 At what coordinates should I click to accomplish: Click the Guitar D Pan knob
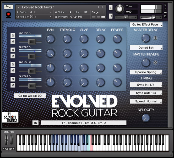(51, 82)
